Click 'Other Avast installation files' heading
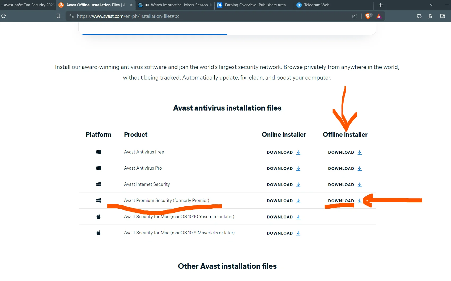 click(227, 266)
